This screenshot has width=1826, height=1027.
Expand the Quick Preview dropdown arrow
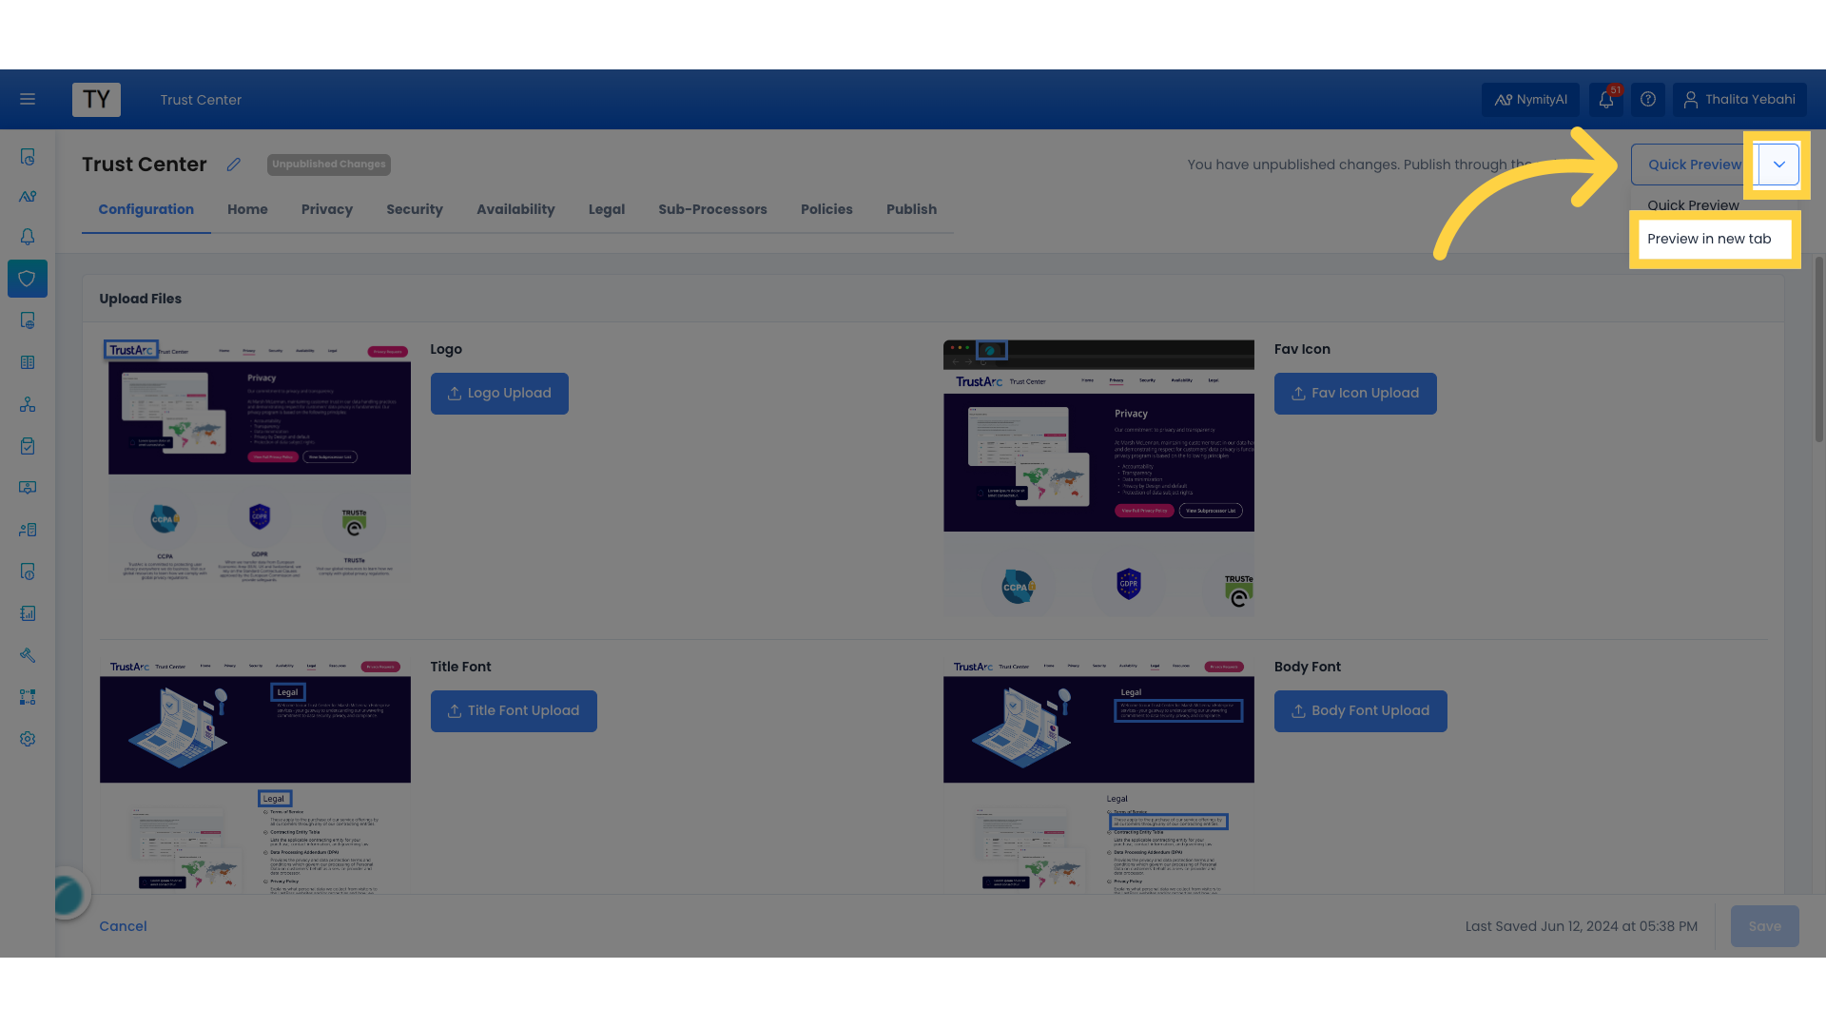coord(1778,165)
